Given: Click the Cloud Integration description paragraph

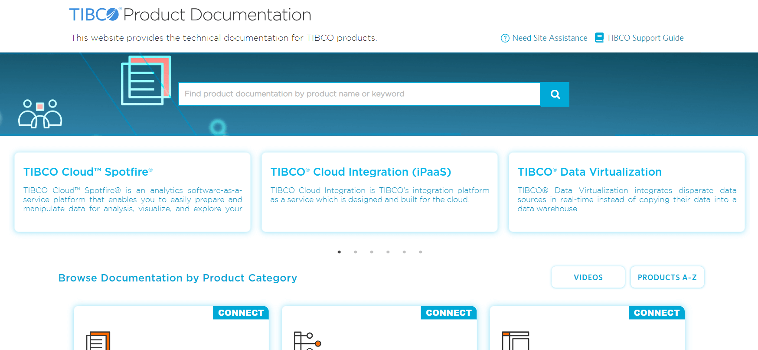Looking at the screenshot, I should (x=380, y=195).
